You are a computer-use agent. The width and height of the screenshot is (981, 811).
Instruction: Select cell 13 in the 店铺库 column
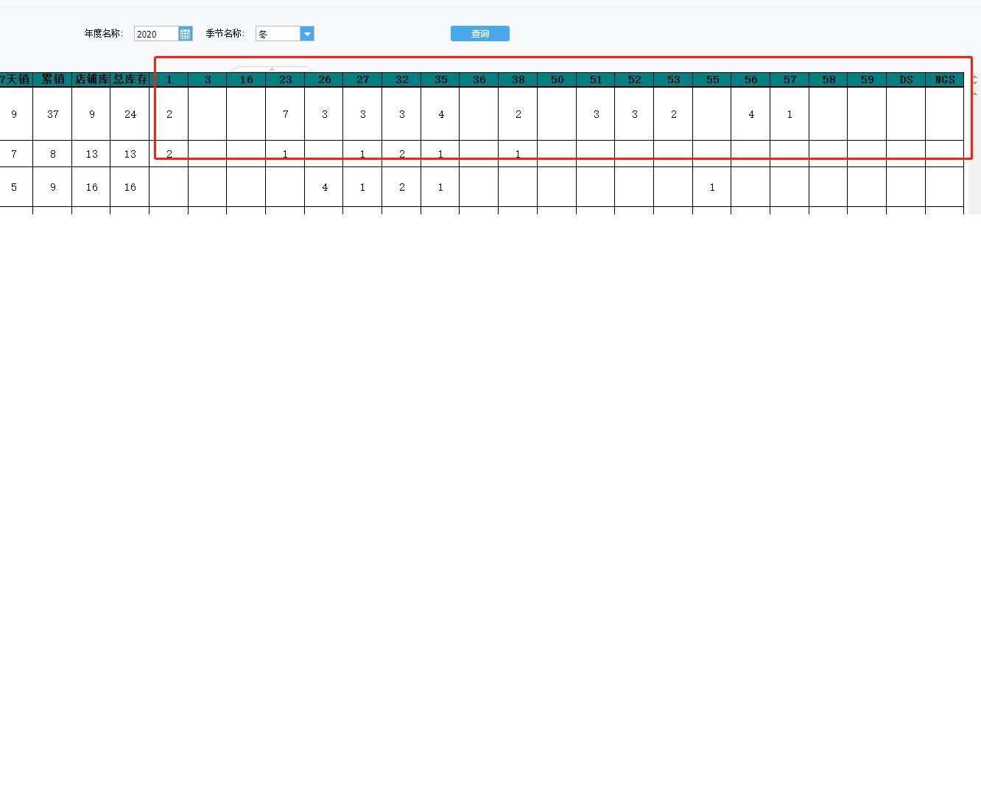click(x=91, y=154)
